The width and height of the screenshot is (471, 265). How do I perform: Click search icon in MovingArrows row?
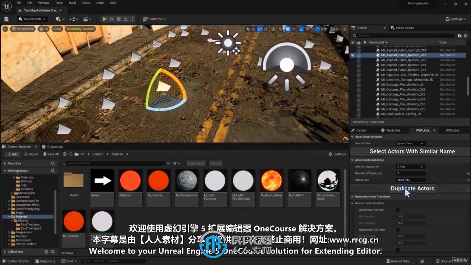point(53,171)
